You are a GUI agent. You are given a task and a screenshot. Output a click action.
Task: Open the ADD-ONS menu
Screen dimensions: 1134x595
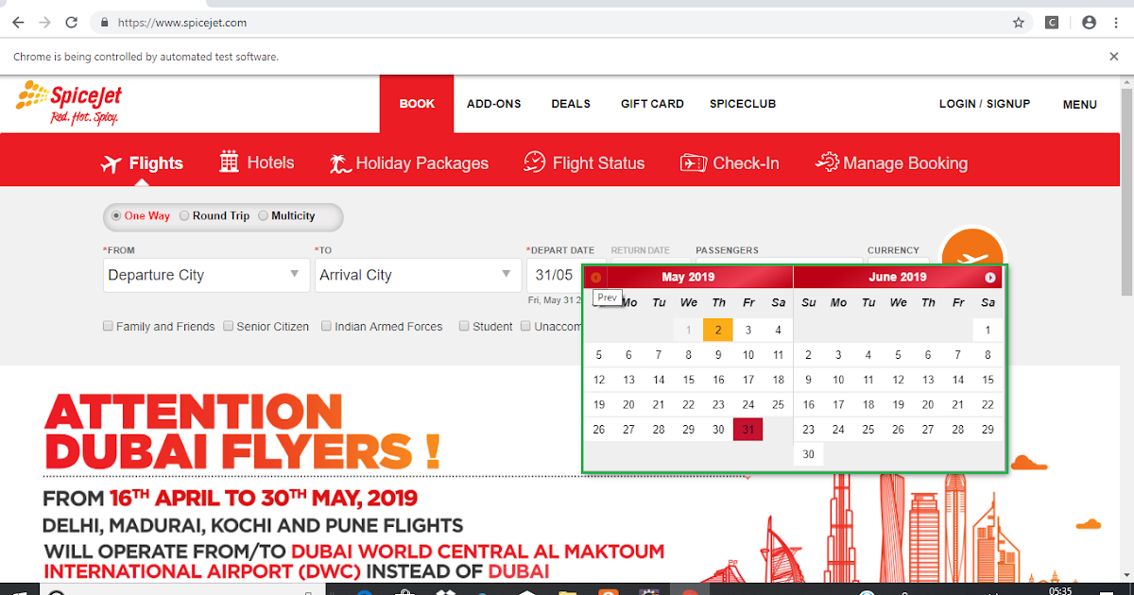[x=494, y=104]
